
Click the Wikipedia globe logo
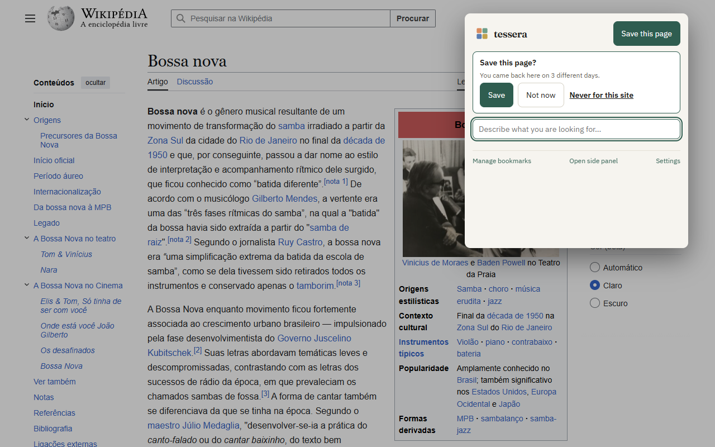(61, 18)
